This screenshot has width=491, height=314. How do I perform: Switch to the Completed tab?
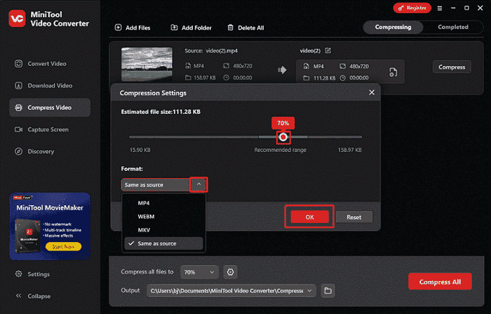(x=453, y=27)
